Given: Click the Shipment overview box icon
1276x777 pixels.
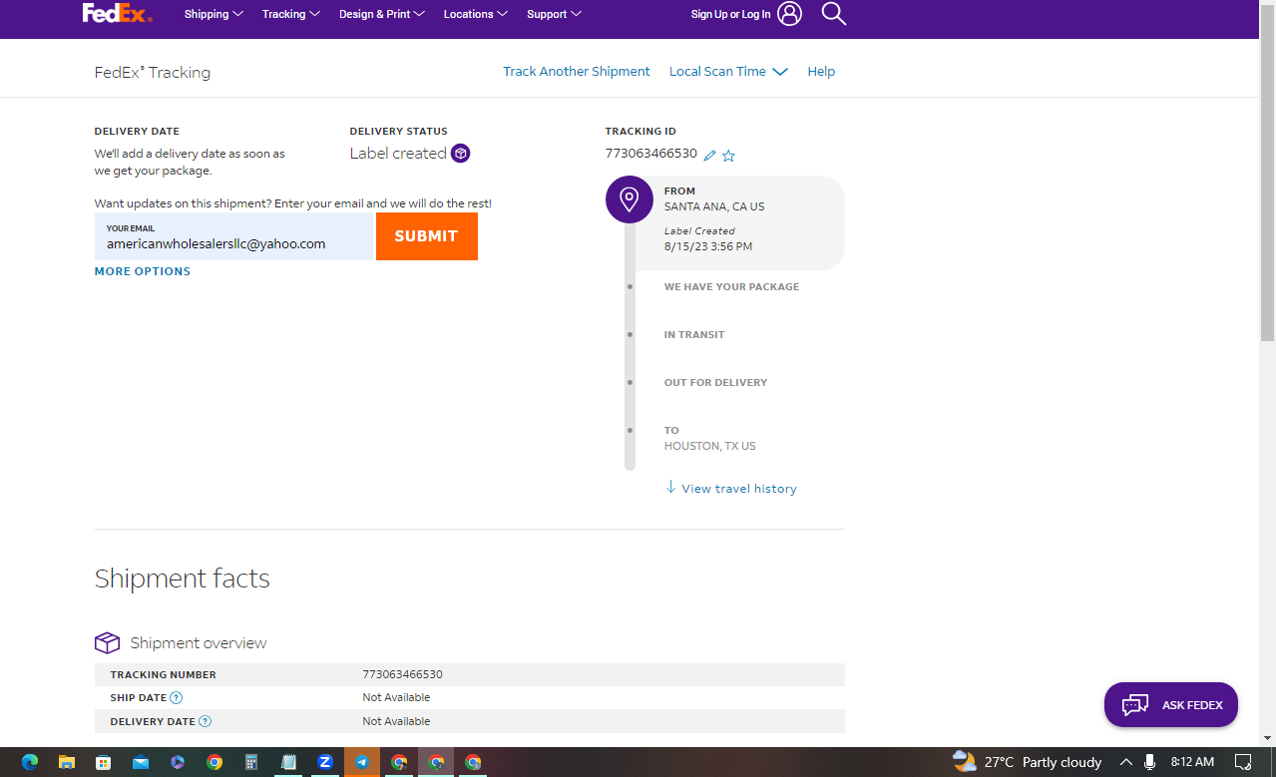Looking at the screenshot, I should pyautogui.click(x=107, y=642).
